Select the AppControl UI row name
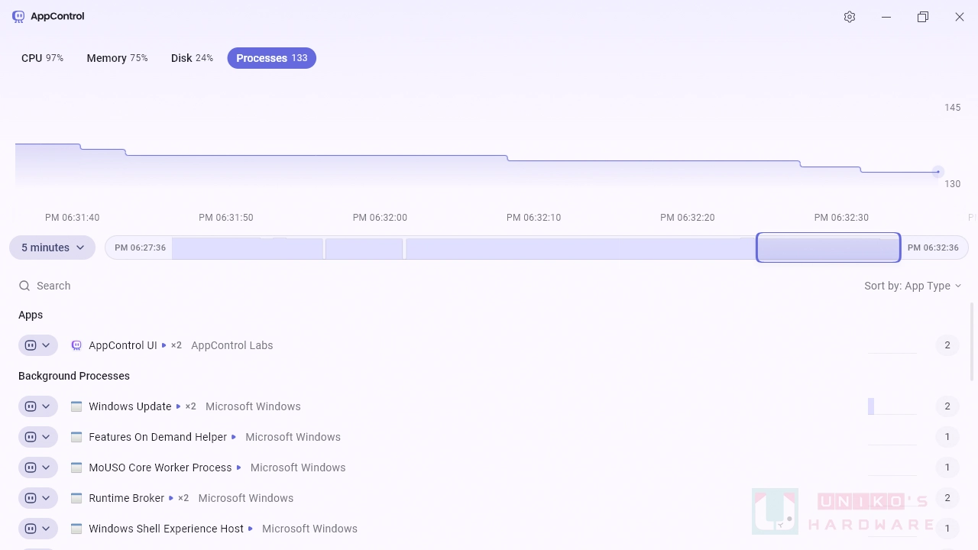 pyautogui.click(x=123, y=345)
